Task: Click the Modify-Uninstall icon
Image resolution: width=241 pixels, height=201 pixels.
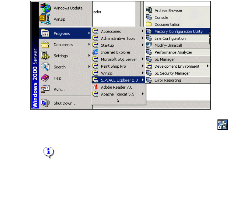Action: pyautogui.click(x=149, y=45)
